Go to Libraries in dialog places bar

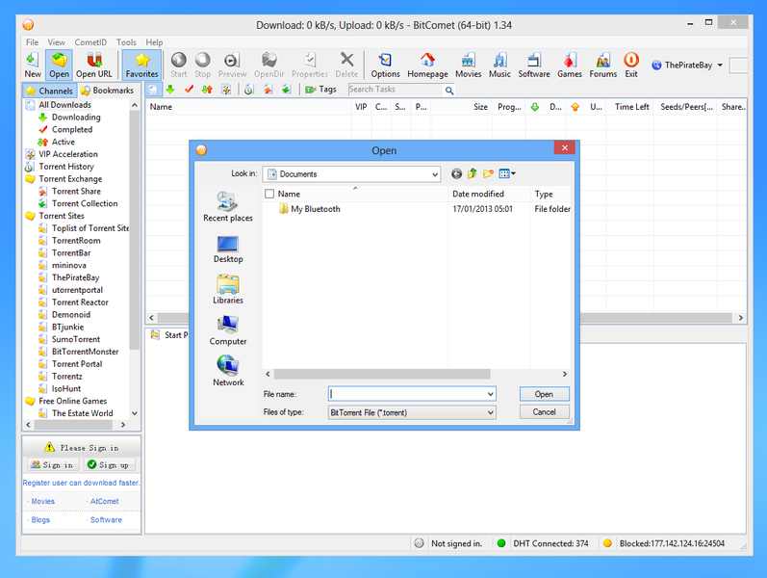[x=228, y=290]
